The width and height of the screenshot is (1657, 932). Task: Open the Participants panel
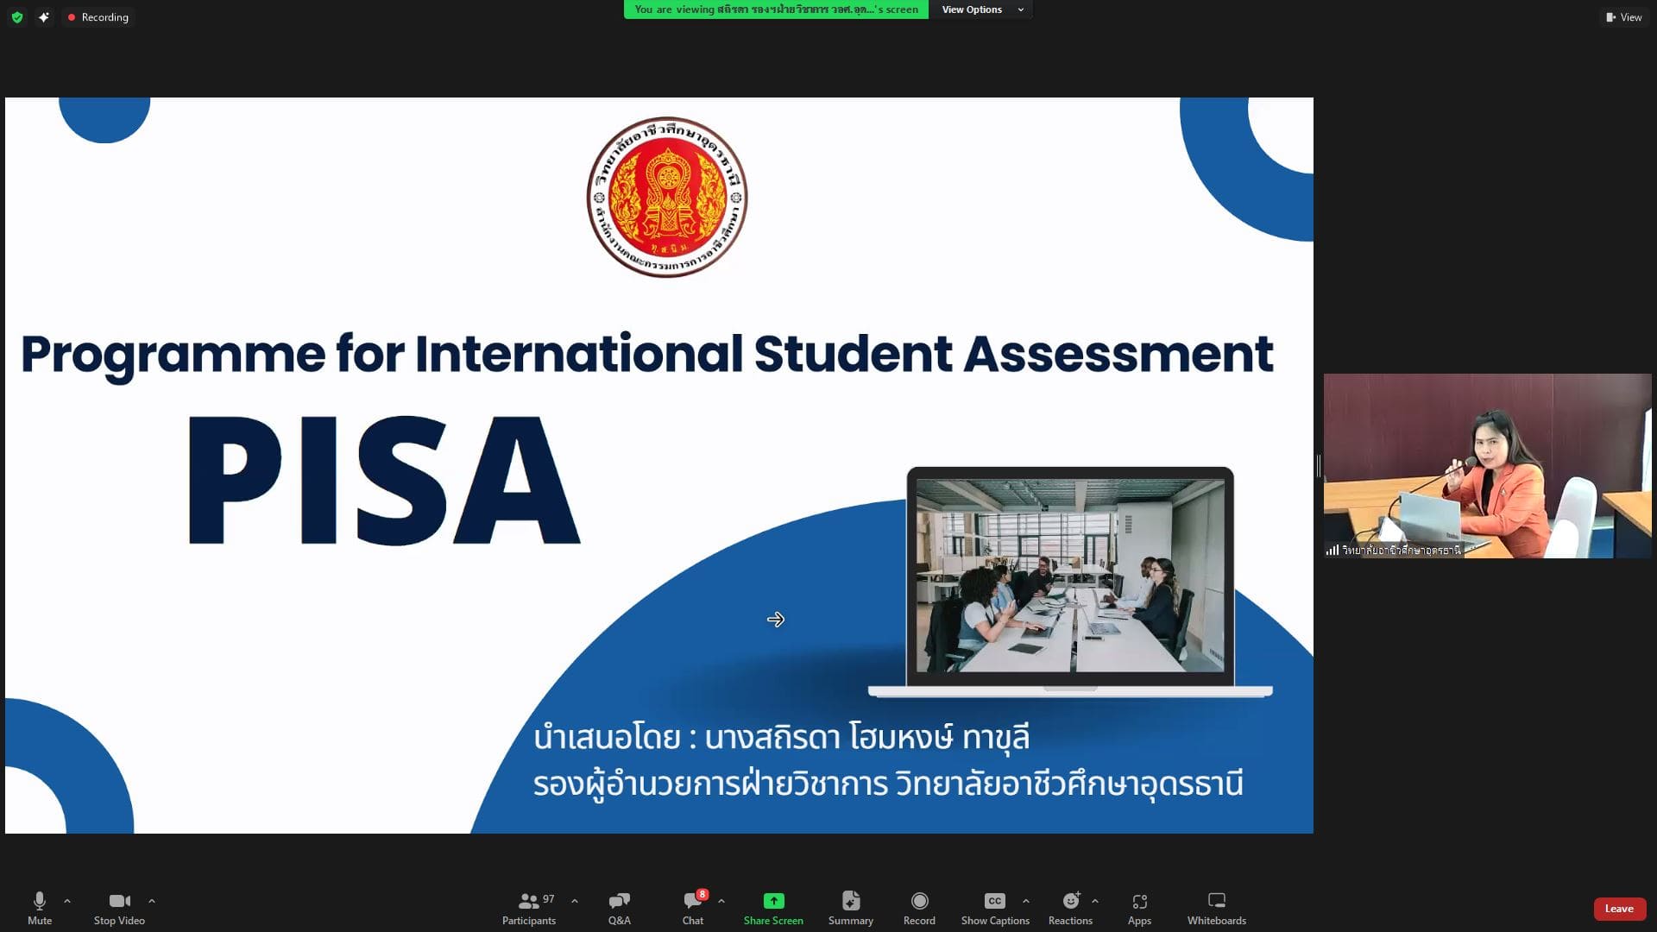click(528, 907)
